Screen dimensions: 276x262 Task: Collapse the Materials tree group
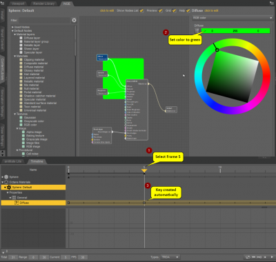point(15,56)
